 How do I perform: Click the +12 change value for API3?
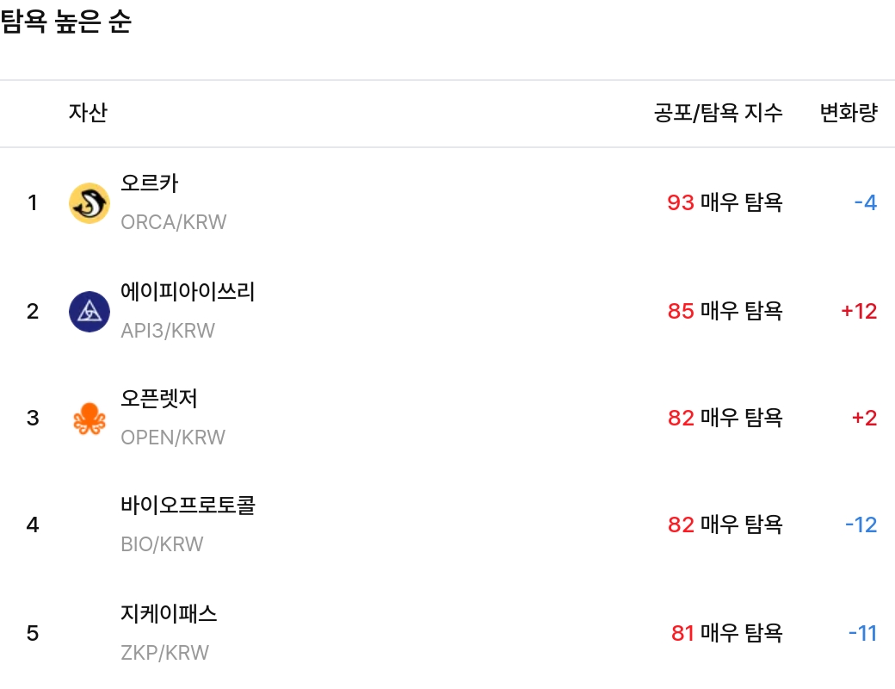coord(860,311)
